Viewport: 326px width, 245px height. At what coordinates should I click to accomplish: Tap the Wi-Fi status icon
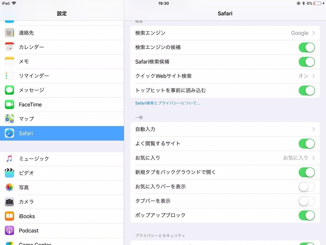[x=14, y=3]
